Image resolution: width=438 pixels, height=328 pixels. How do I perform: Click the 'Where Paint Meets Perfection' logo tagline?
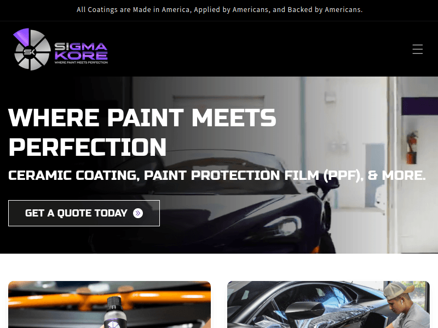click(x=81, y=62)
